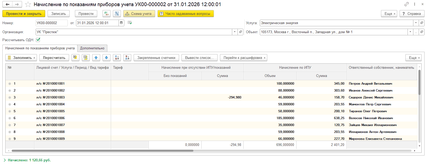Open Перейти к расшифровке dropdown

coord(243,58)
